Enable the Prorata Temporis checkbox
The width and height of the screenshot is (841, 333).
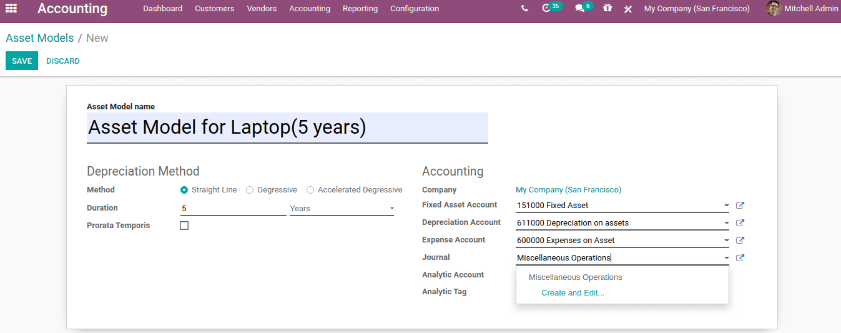click(x=184, y=226)
